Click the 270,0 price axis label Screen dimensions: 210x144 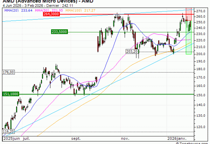click(x=201, y=11)
